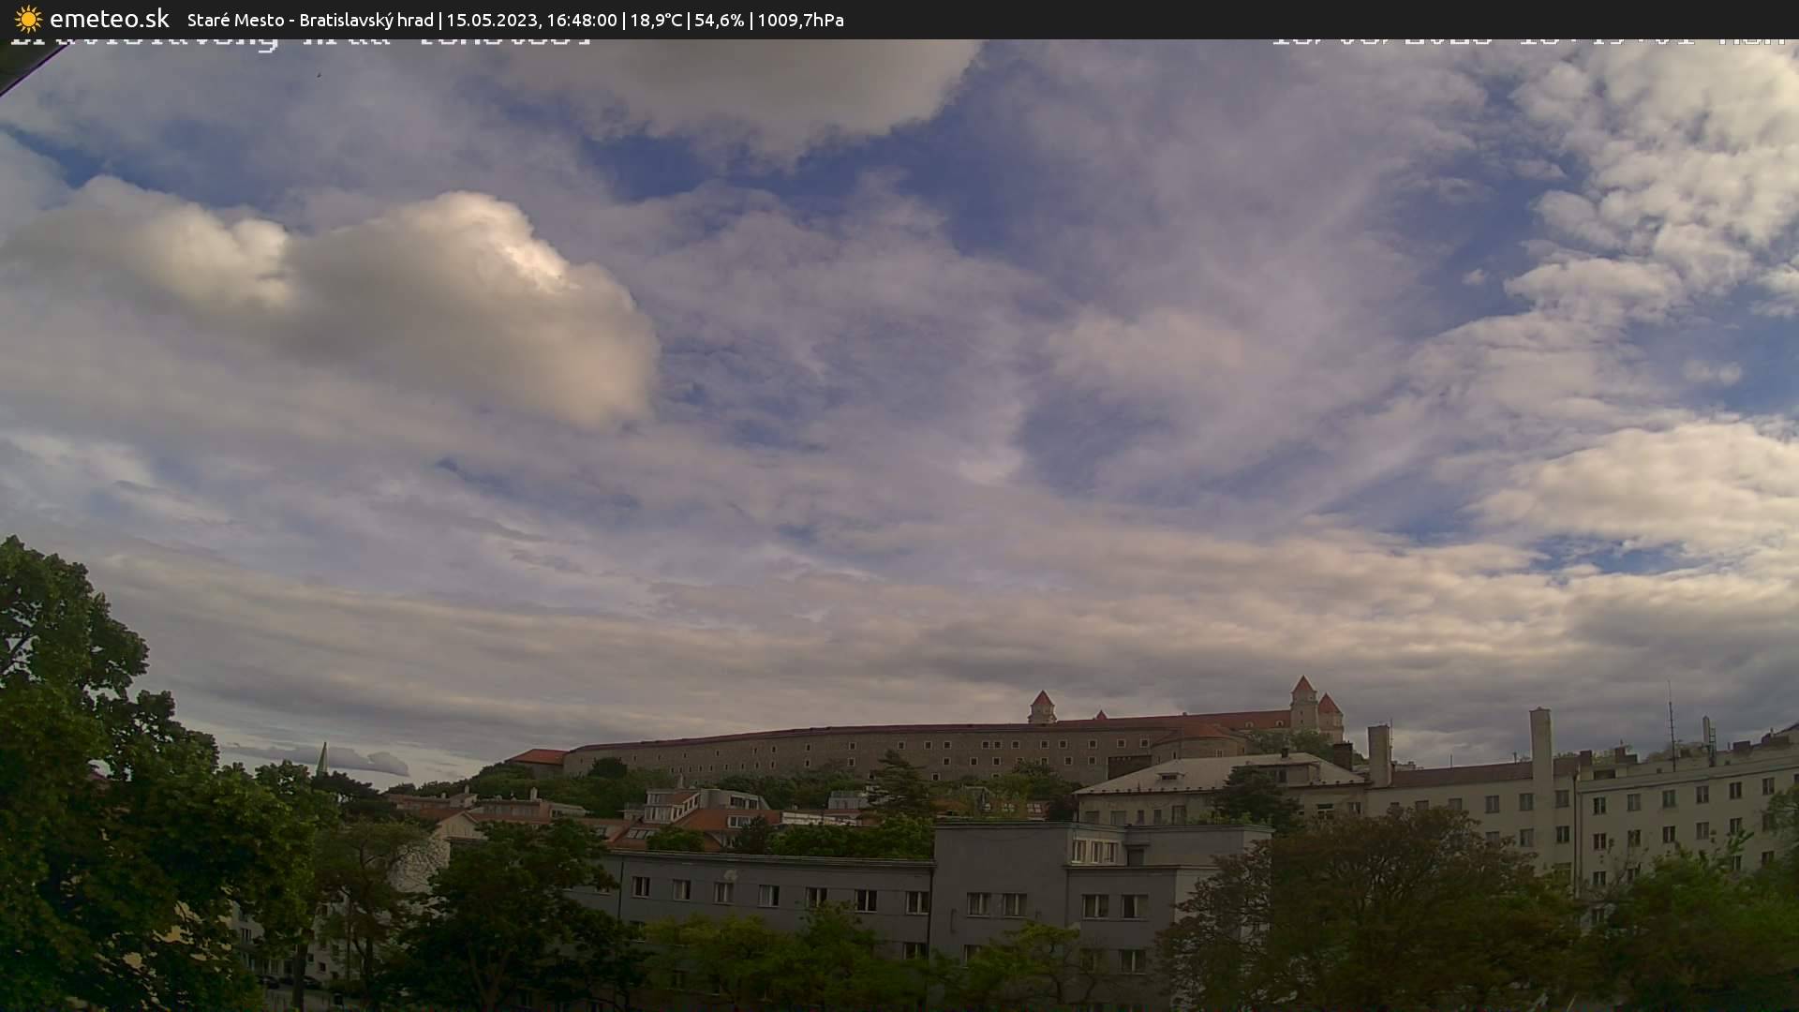Click the Staré Mesto - Bratislavský hrad title
The width and height of the screenshot is (1799, 1012).
point(310,20)
